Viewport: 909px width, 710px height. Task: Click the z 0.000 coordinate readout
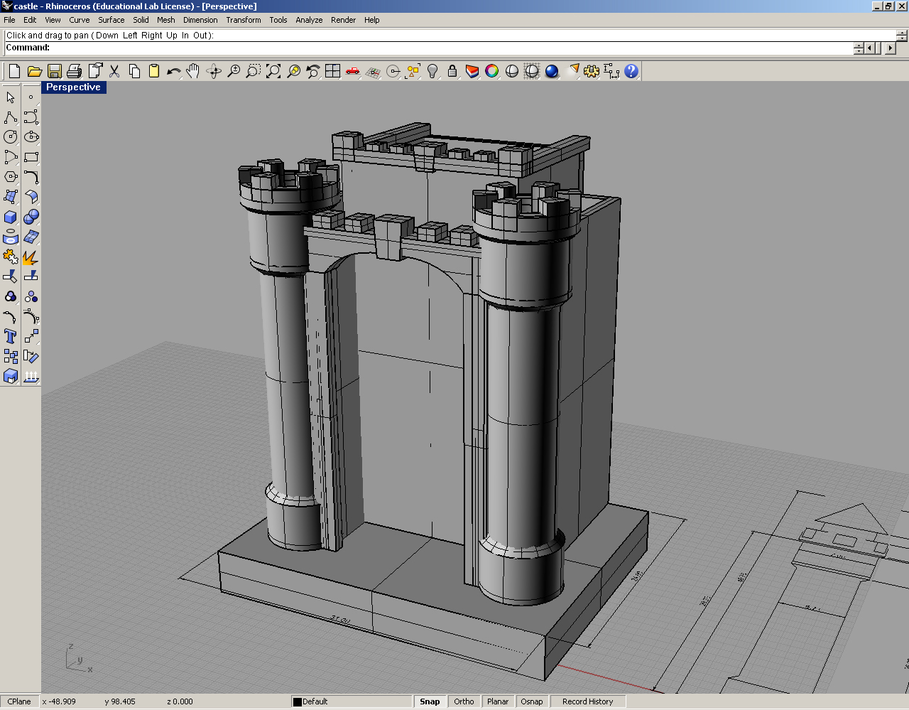[180, 701]
